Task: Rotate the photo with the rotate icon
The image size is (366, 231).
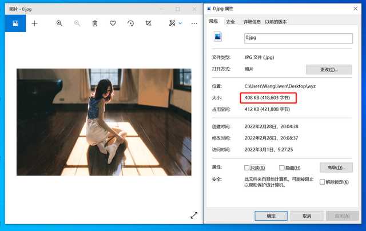Action: (x=130, y=23)
